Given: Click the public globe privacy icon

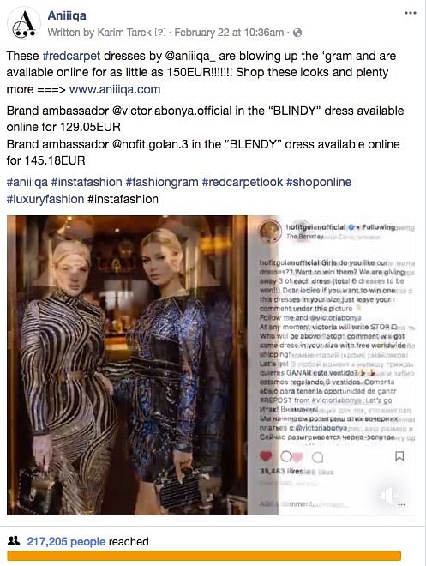Looking at the screenshot, I should [x=297, y=33].
